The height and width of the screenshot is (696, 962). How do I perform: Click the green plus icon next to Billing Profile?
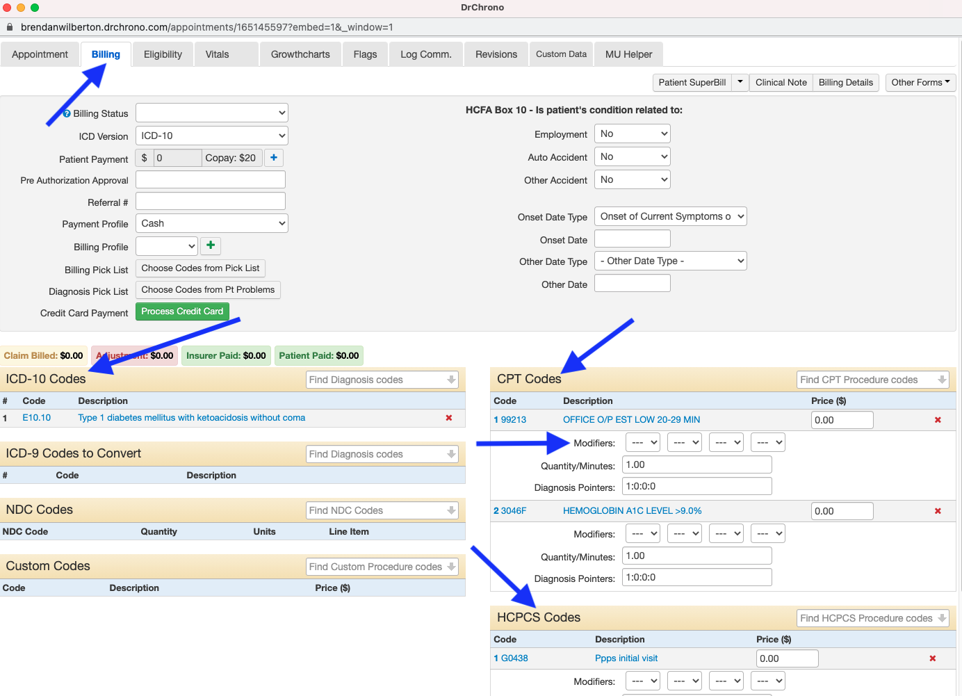coord(211,245)
